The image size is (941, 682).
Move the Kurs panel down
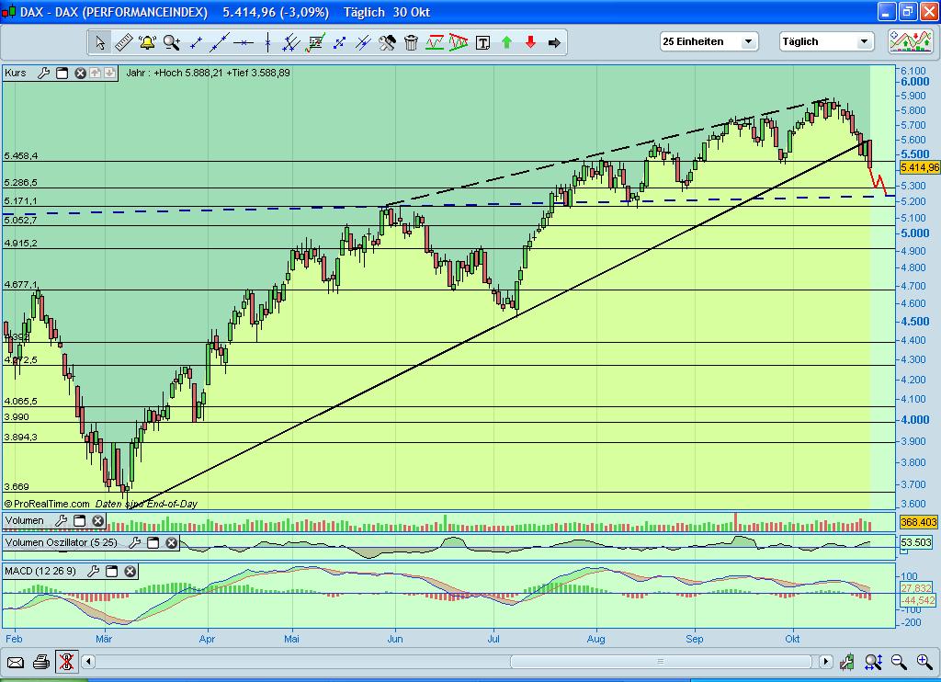[x=109, y=74]
